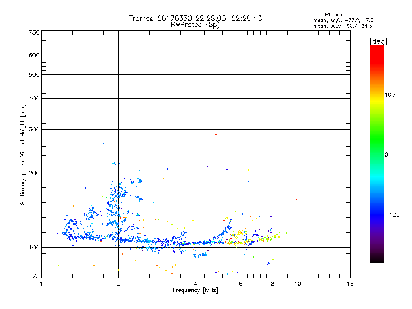Click the y-axis tick label '300'
The width and height of the screenshot is (412, 309).
34,130
